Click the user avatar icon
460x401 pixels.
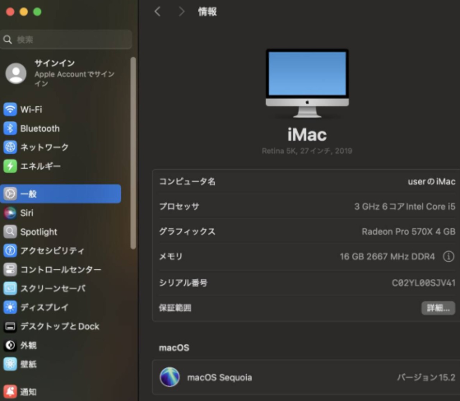16,73
